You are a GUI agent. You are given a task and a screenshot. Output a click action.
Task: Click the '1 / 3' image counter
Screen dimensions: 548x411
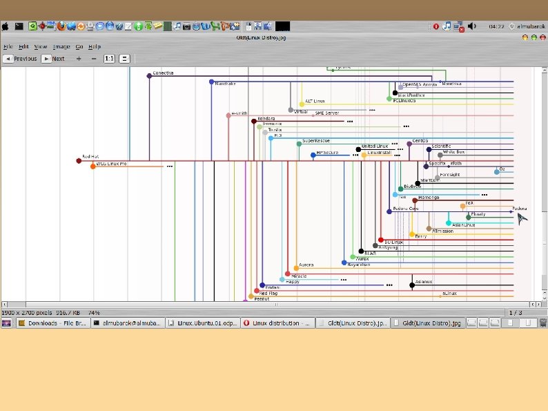click(516, 313)
